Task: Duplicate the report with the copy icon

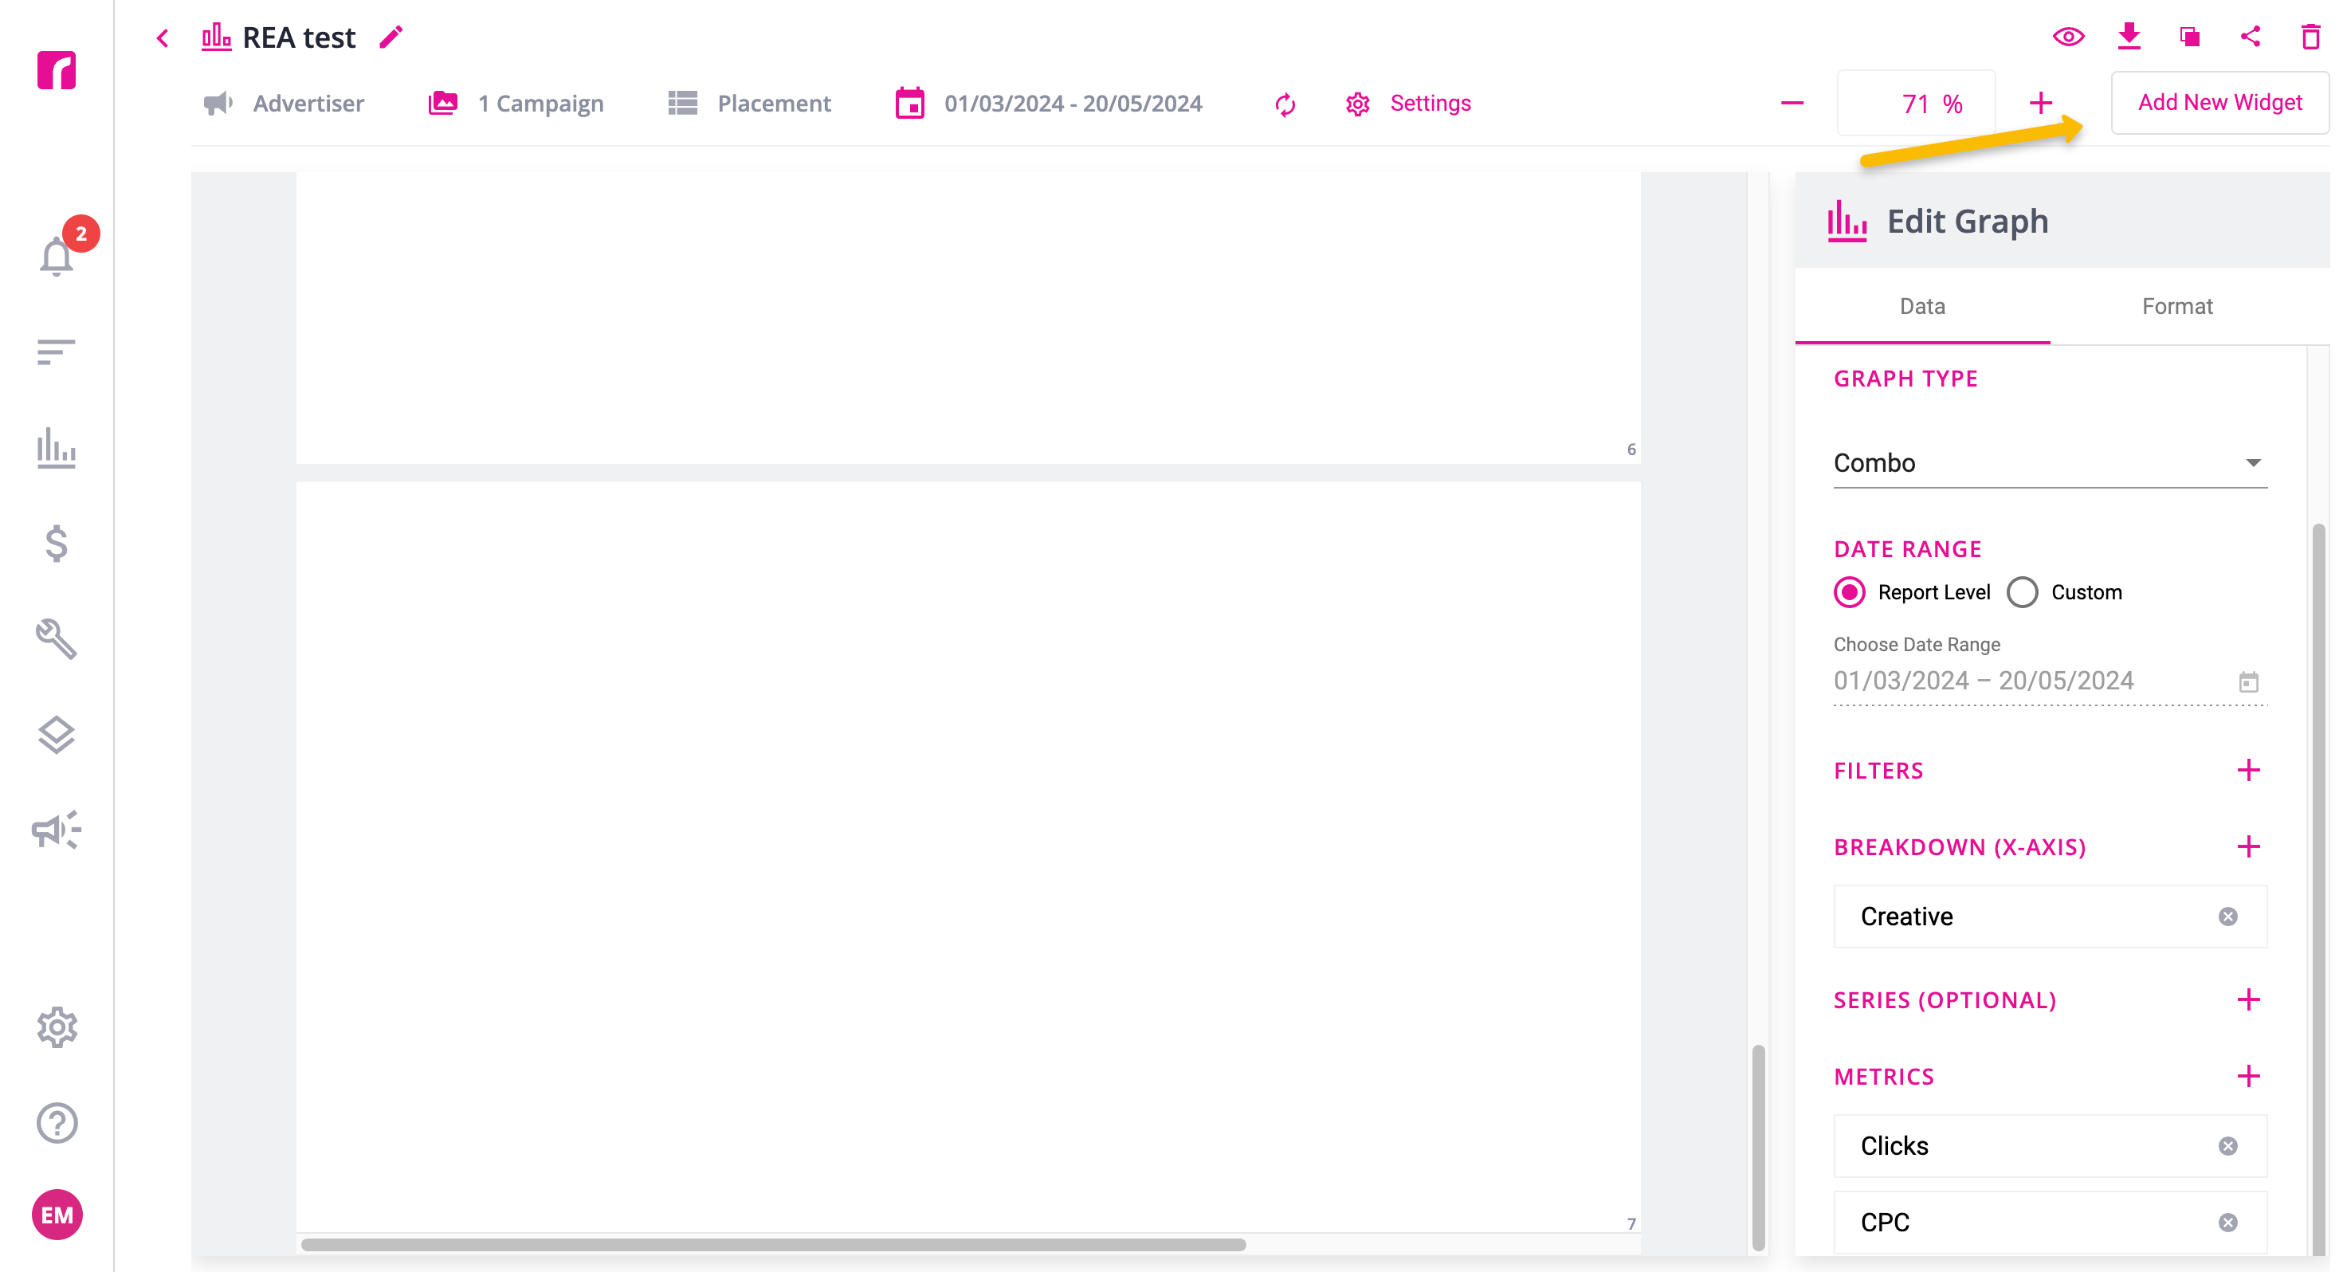Action: (2190, 37)
